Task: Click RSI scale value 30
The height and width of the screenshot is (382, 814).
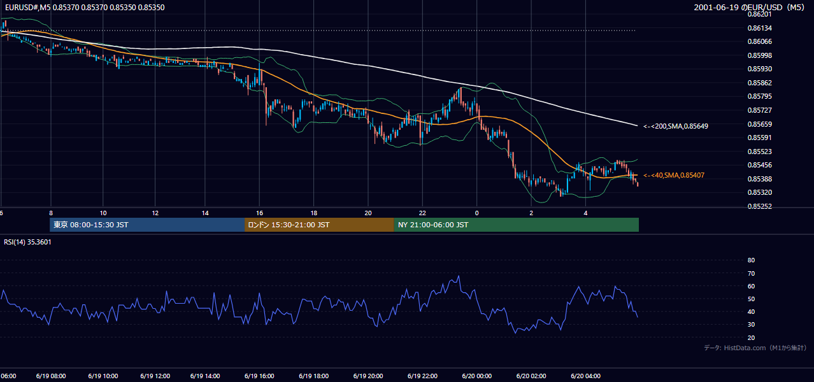Action: (751, 325)
